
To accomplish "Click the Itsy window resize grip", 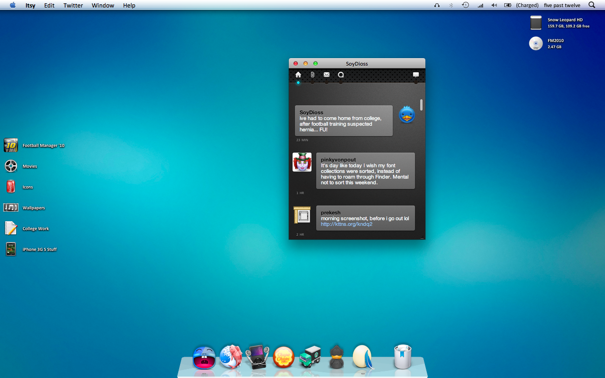I will [422, 237].
